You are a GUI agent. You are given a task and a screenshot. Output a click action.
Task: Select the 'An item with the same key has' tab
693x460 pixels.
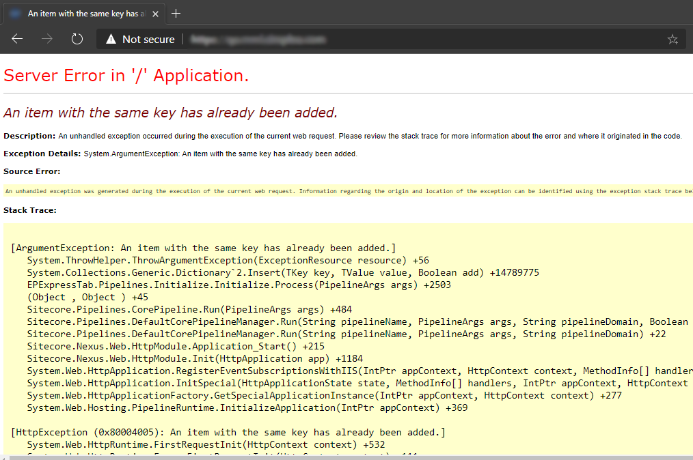pyautogui.click(x=84, y=14)
